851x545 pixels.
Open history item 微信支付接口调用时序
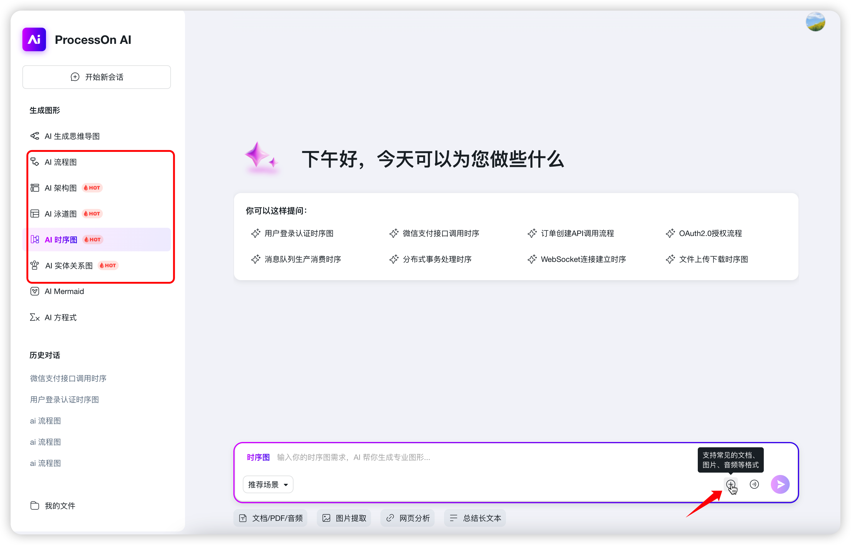pyautogui.click(x=68, y=378)
